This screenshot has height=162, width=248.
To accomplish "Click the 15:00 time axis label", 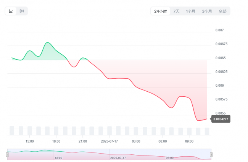I will click(30, 141).
